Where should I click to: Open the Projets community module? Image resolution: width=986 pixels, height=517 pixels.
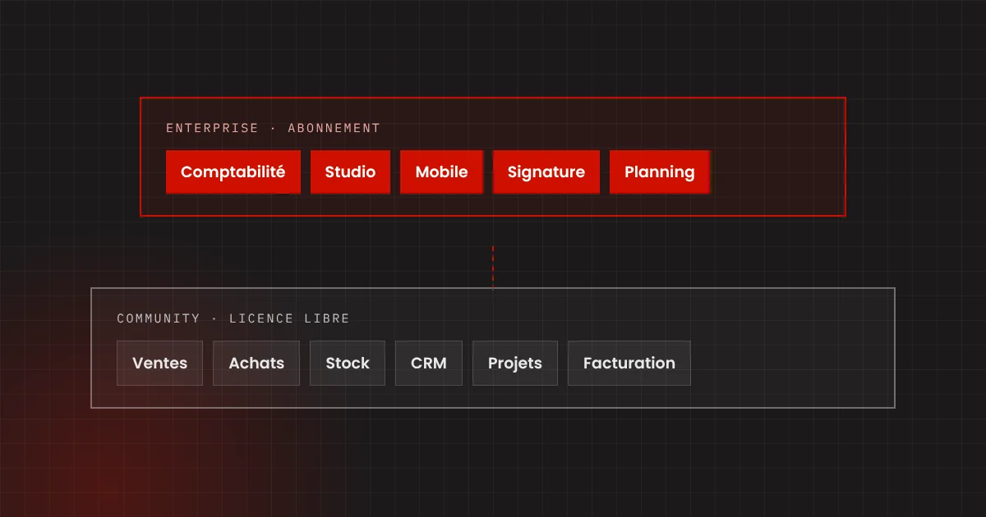pos(515,364)
